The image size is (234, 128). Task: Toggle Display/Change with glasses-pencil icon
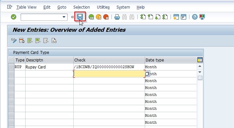pos(14,40)
